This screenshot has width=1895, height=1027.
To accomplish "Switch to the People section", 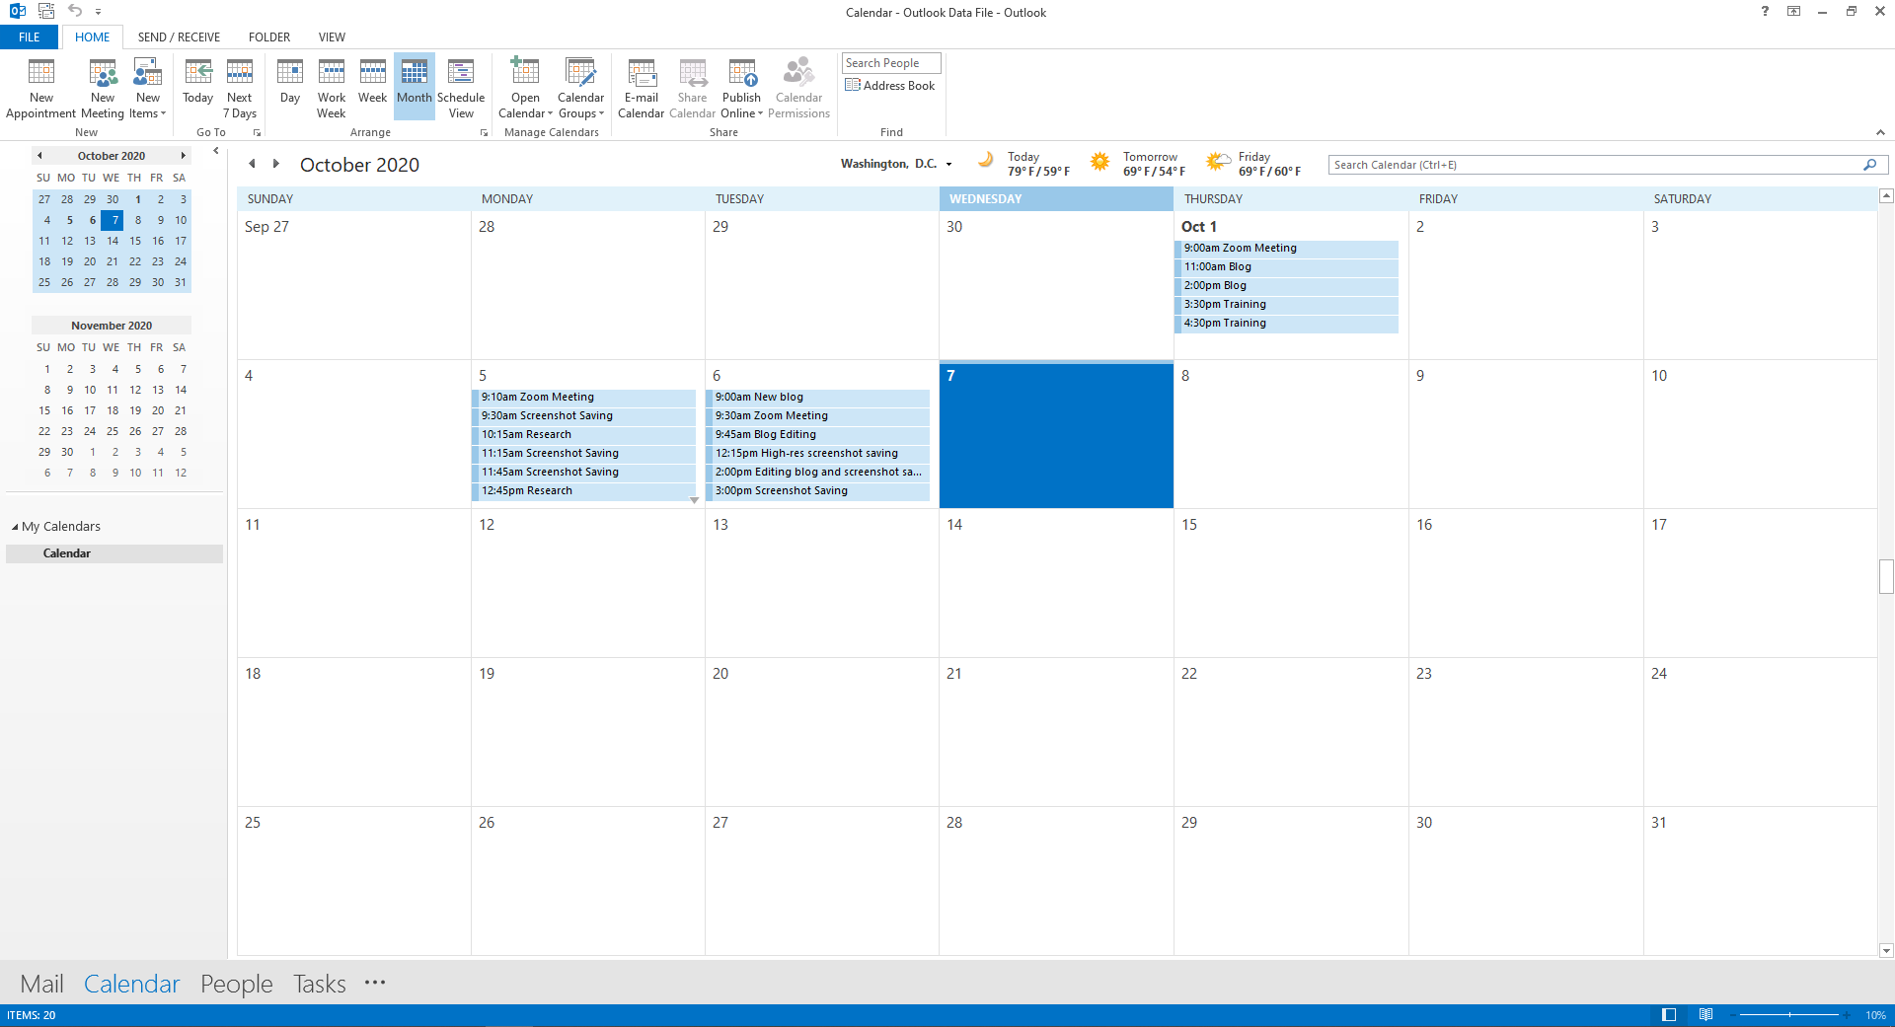I will 236,983.
